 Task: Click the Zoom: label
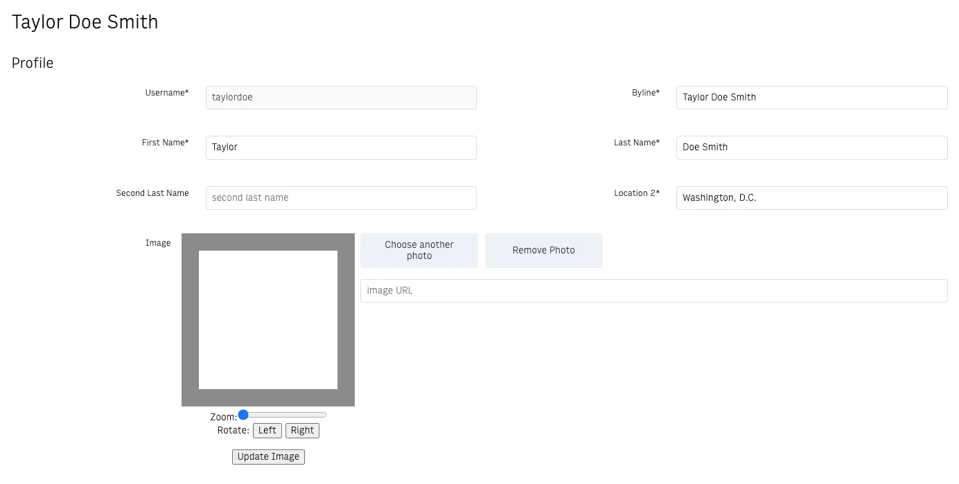[224, 417]
